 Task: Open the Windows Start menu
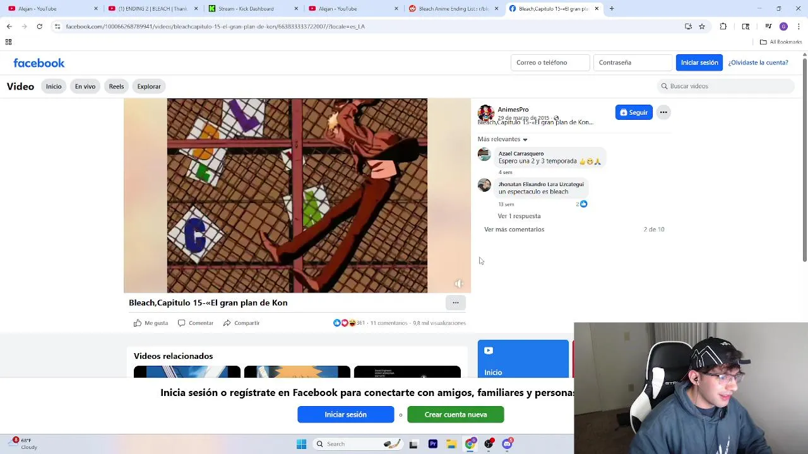coord(301,444)
